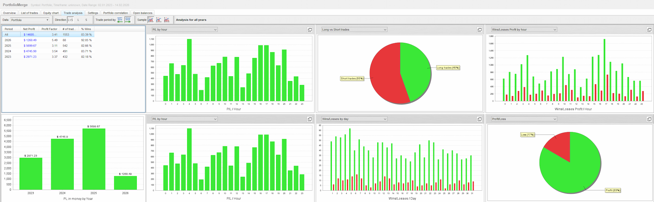654x202 pixels.
Task: Choose the out-of-sample 'OOS' icon
Action: [167, 20]
